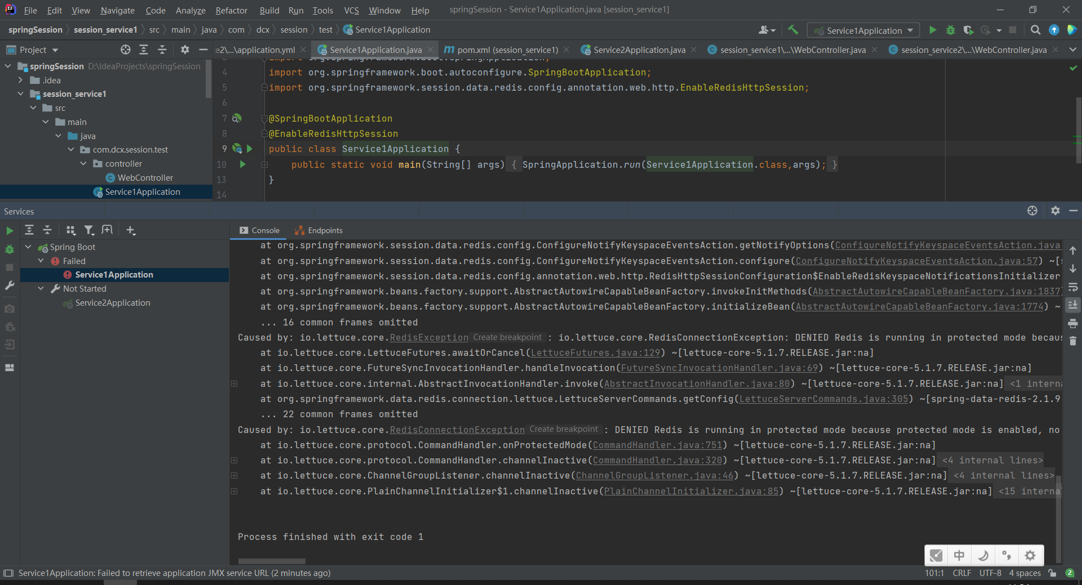The width and height of the screenshot is (1082, 585).
Task: Hide the Project tool window
Action: pos(203,50)
